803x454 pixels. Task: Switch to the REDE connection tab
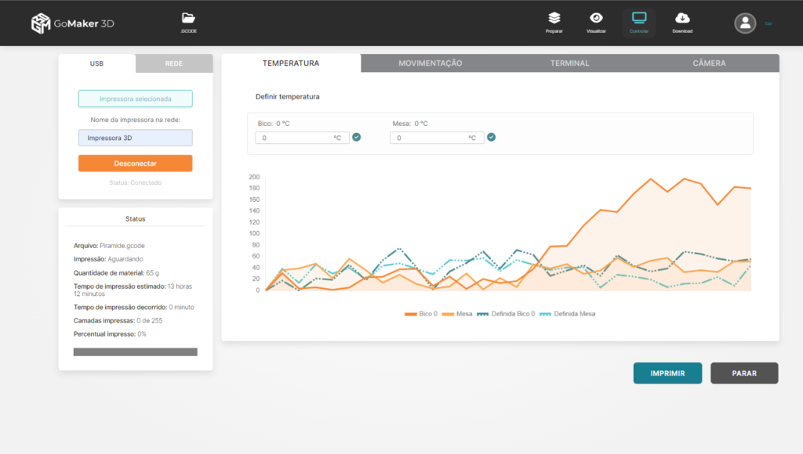tap(173, 63)
